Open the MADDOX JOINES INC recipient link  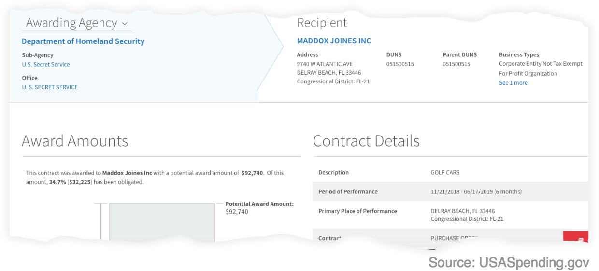334,41
